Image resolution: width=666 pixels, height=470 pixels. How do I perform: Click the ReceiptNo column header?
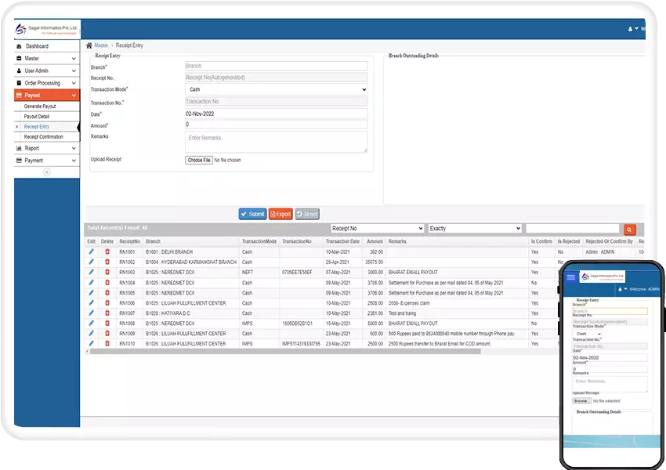129,241
